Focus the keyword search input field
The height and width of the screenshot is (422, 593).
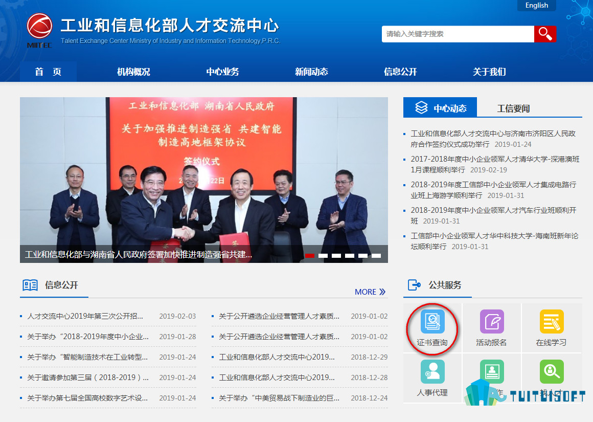pyautogui.click(x=458, y=34)
